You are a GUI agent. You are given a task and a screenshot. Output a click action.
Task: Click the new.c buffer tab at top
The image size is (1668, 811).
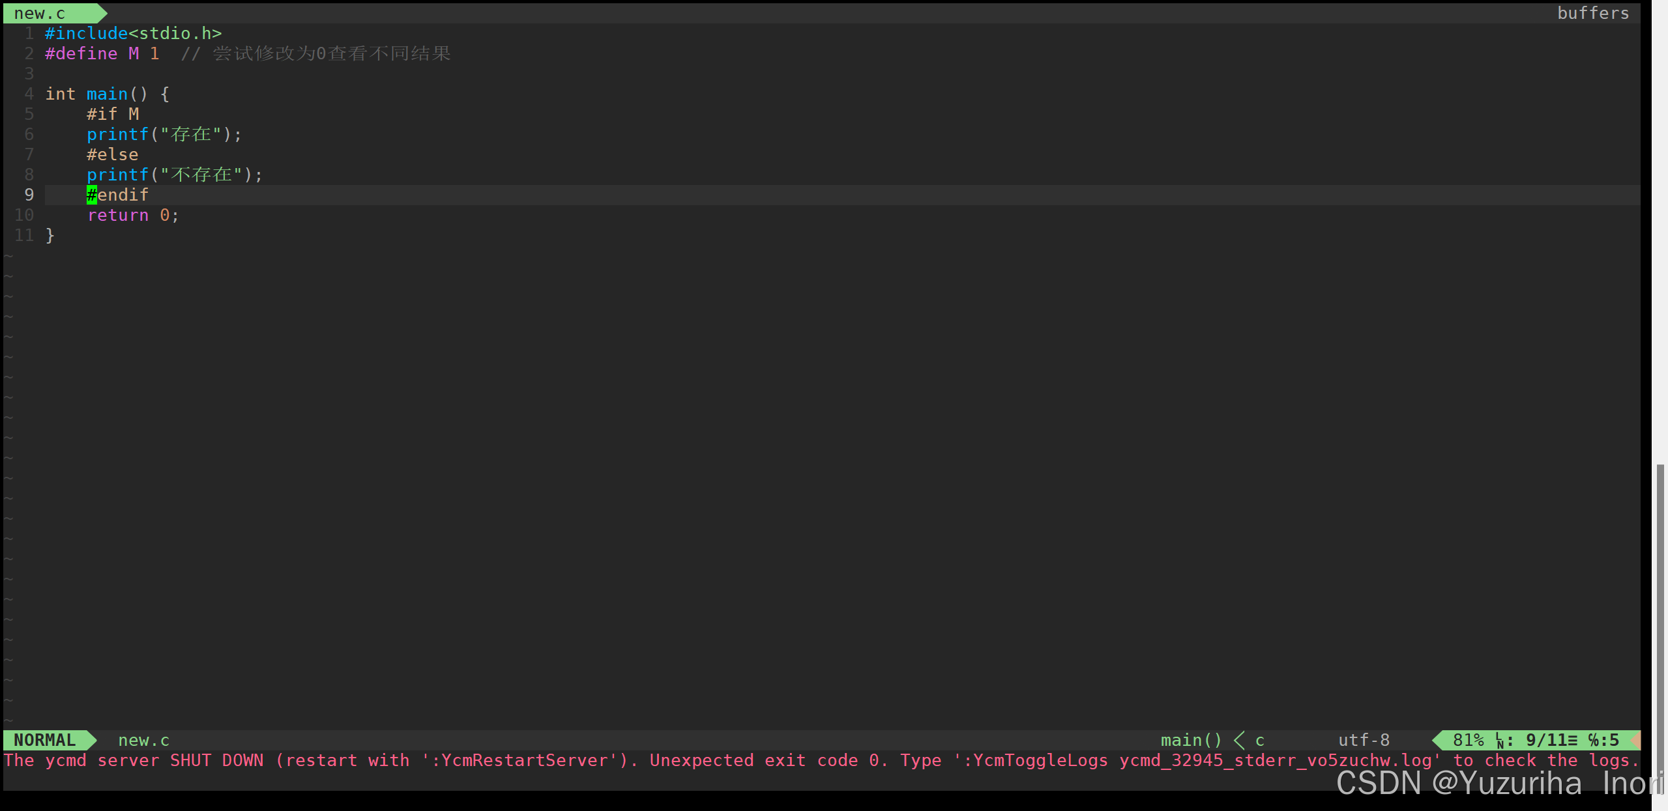coord(40,13)
